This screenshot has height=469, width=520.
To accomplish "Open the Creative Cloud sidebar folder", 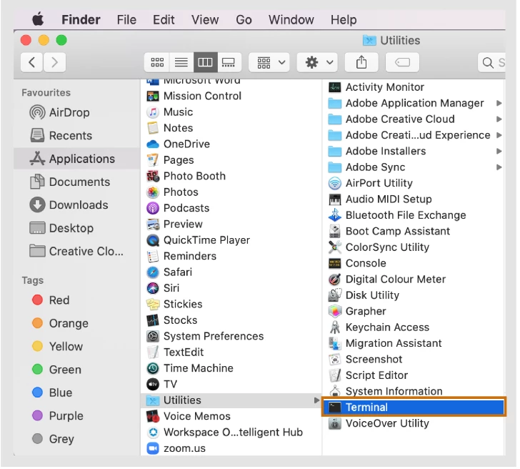I will click(x=76, y=252).
